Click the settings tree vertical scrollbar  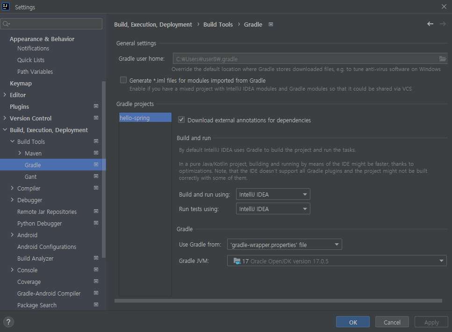tap(104, 170)
